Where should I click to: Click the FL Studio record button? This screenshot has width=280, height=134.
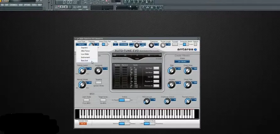click(x=70, y=7)
